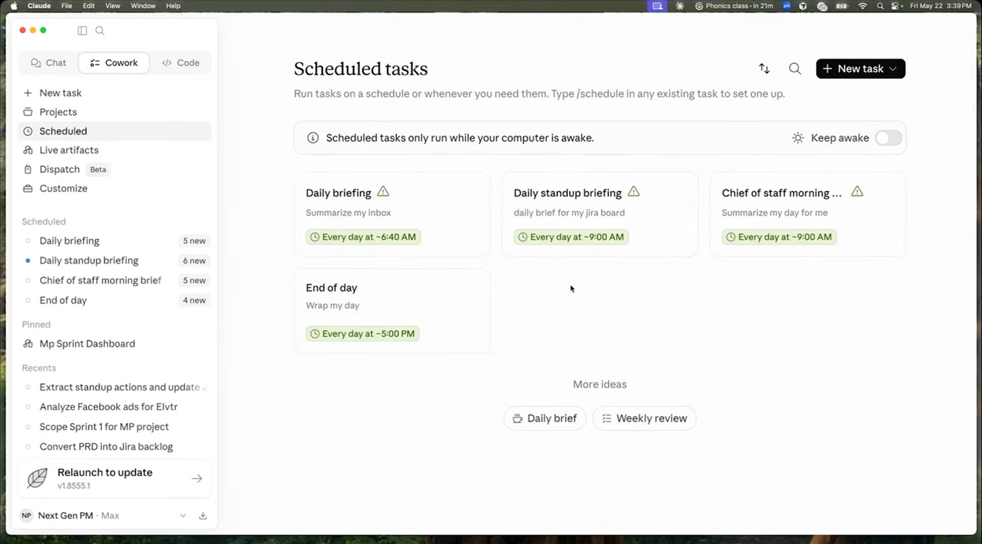Open the Apple menu
The width and height of the screenshot is (982, 544).
[13, 6]
